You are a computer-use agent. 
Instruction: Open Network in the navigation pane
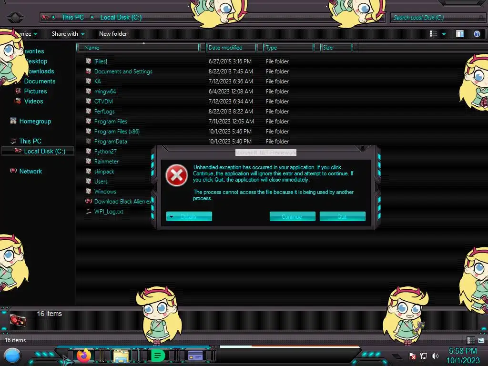30,171
